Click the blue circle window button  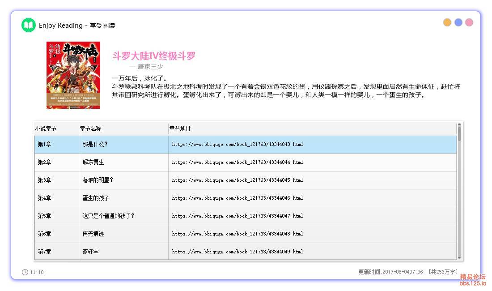click(x=458, y=22)
